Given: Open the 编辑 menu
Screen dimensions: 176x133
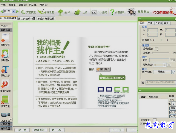Looking at the screenshot, I should pyautogui.click(x=12, y=5).
